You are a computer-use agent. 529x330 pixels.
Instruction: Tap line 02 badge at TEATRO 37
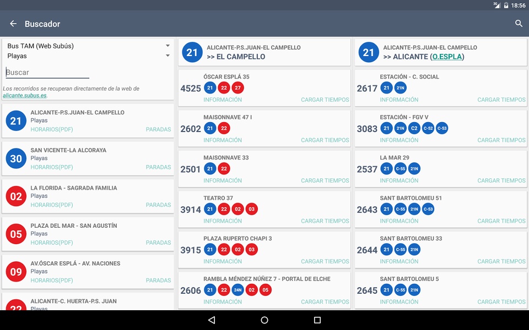[238, 209]
